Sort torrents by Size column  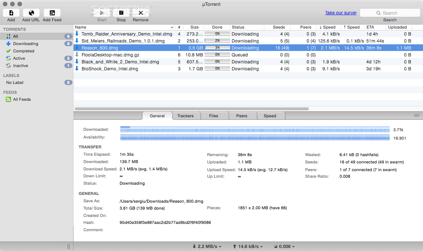click(194, 27)
